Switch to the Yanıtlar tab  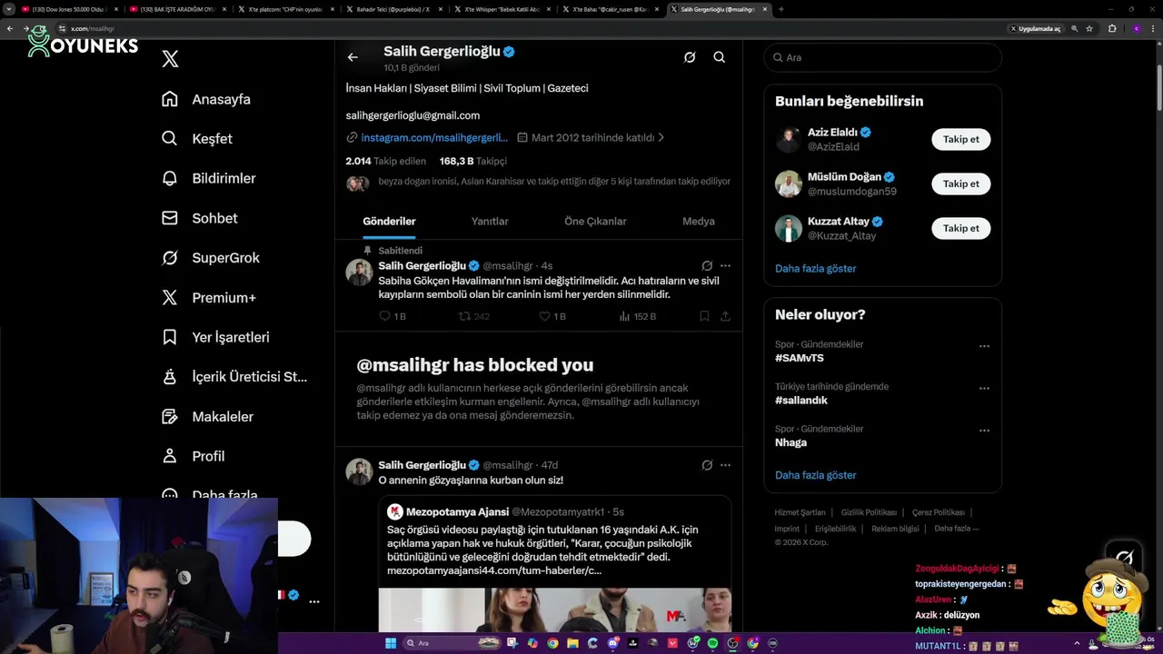click(490, 221)
